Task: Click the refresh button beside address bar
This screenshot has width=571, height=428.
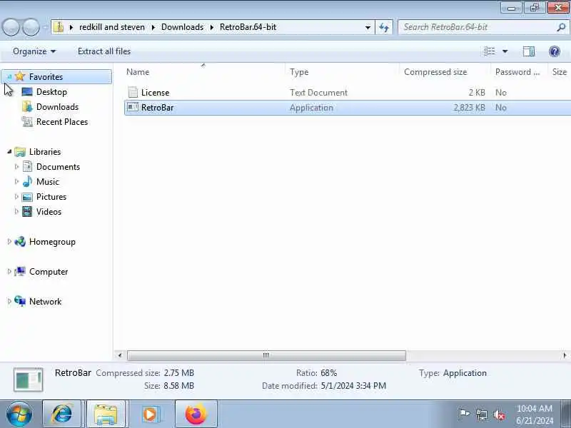Action: tap(384, 27)
